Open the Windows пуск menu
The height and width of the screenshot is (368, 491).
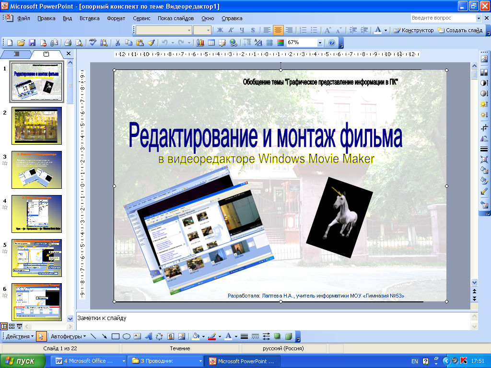click(23, 361)
